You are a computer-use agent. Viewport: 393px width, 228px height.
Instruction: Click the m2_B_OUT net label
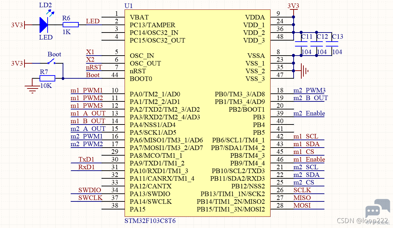pos(310,98)
